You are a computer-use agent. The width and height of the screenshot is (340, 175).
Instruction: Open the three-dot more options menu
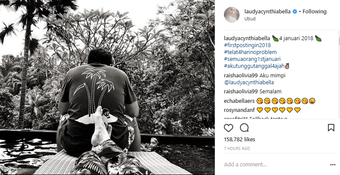pos(333,165)
